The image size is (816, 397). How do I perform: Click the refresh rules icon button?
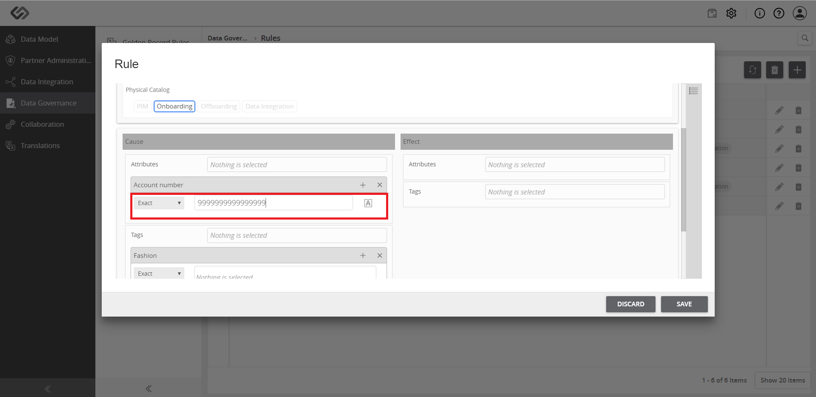pos(753,70)
